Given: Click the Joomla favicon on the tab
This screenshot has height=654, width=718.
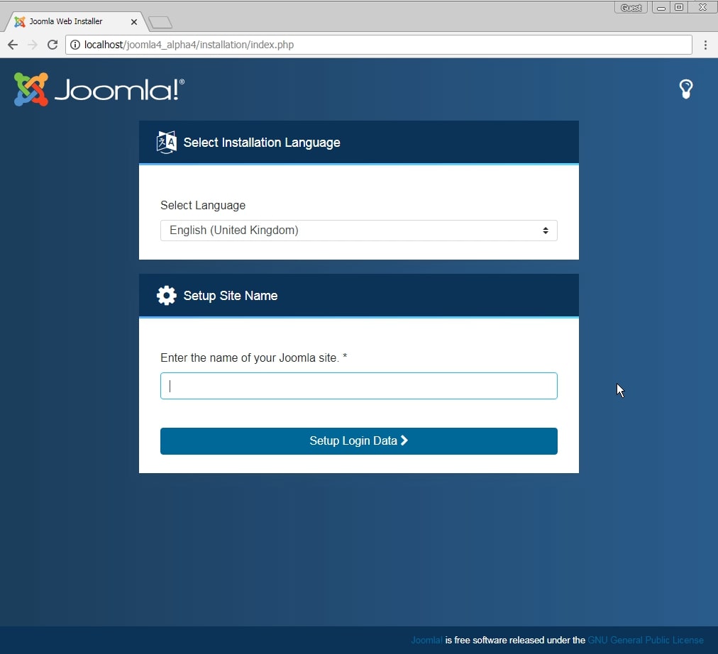Looking at the screenshot, I should (x=20, y=21).
